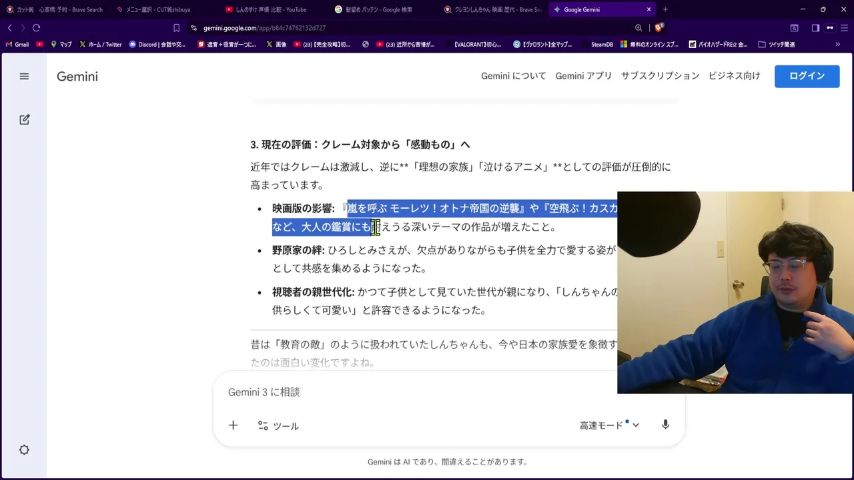The image size is (854, 480).
Task: Open the ビジネス向け link
Action: pos(734,76)
